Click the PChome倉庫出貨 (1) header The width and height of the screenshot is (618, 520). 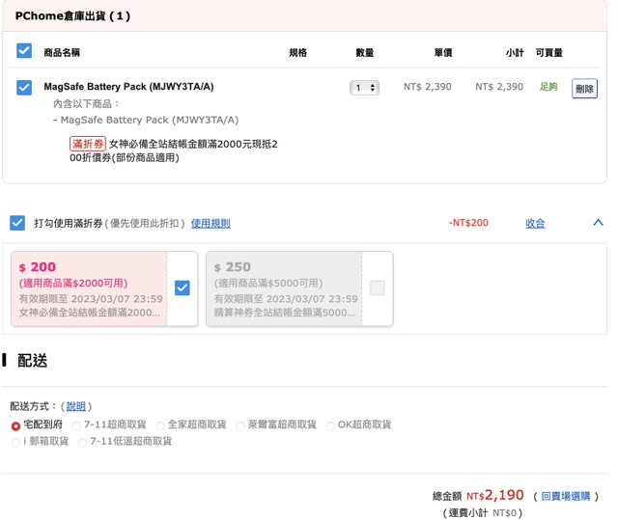(x=72, y=16)
